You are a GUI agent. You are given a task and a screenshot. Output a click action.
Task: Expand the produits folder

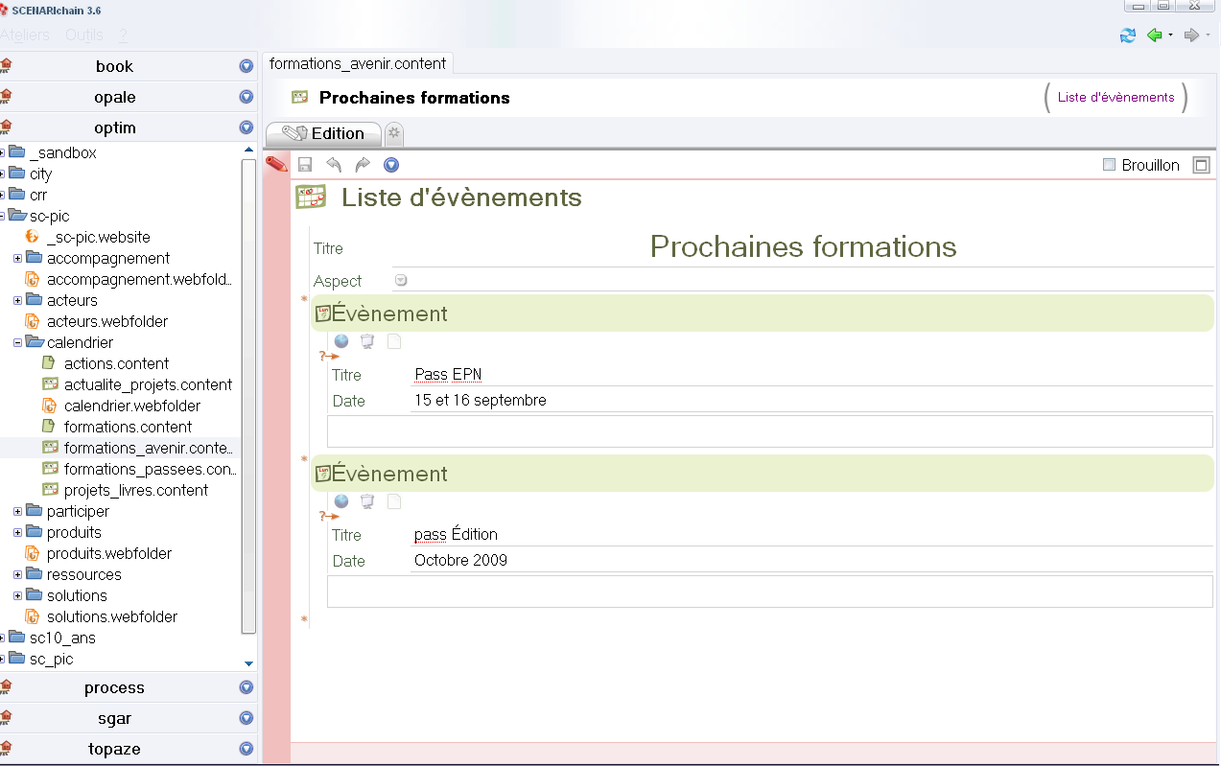pyautogui.click(x=17, y=532)
